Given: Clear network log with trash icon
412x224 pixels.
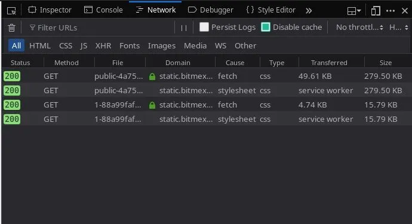Looking at the screenshot, I should click(11, 27).
